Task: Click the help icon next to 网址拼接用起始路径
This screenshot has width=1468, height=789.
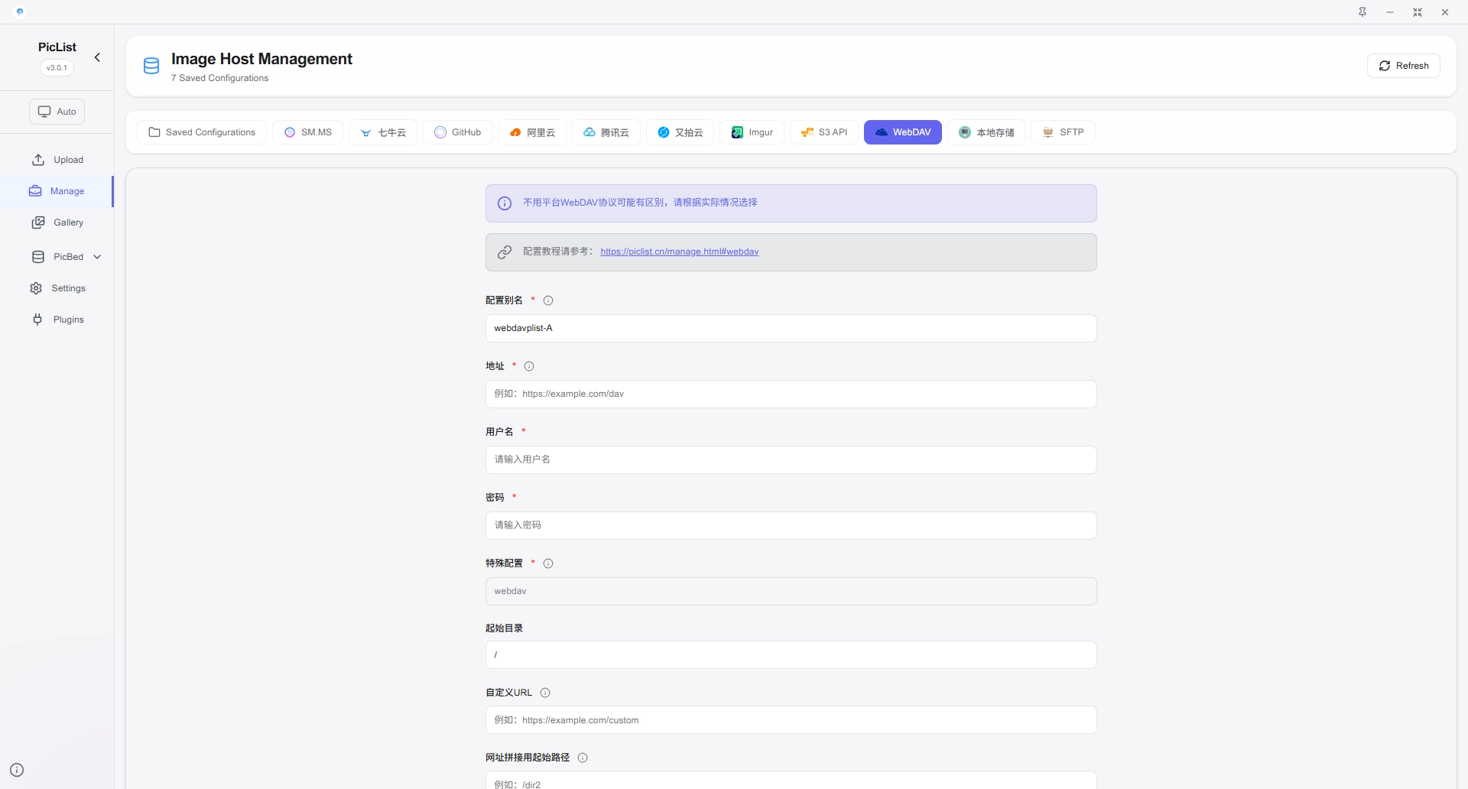Action: 583,758
